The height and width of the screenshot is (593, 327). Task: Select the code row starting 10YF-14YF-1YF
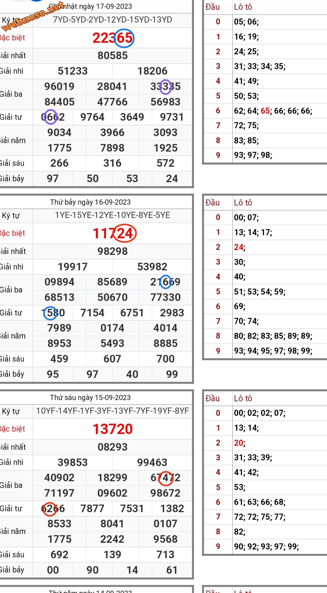(113, 411)
